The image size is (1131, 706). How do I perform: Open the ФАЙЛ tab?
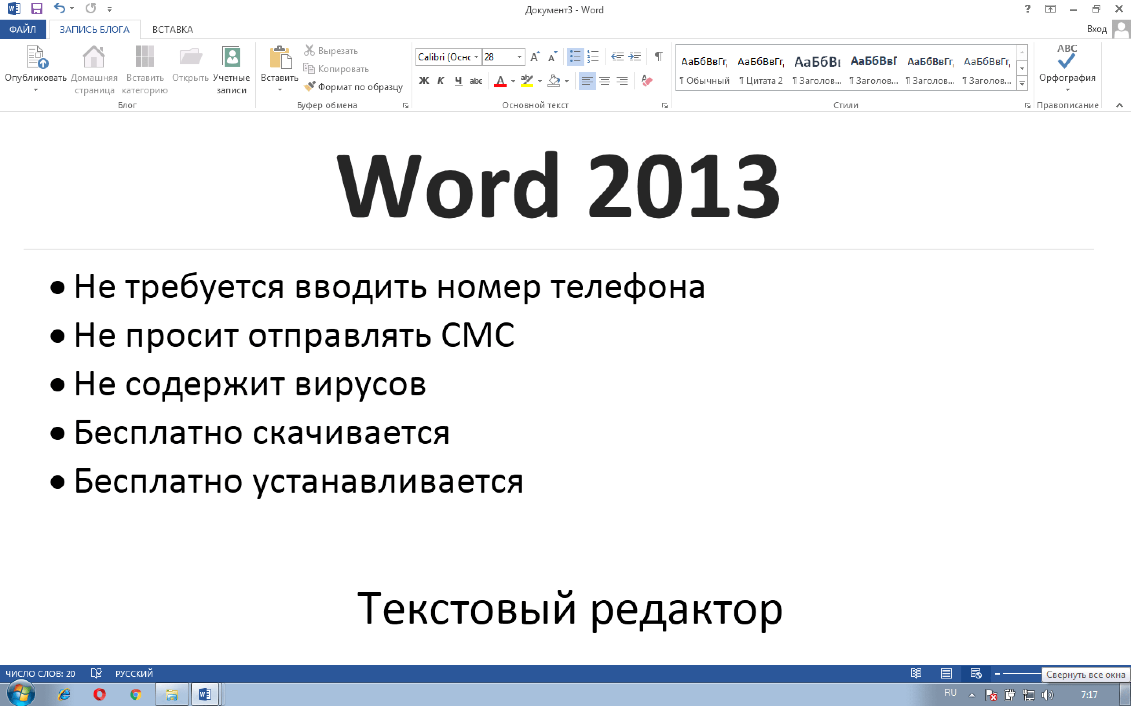tap(22, 29)
